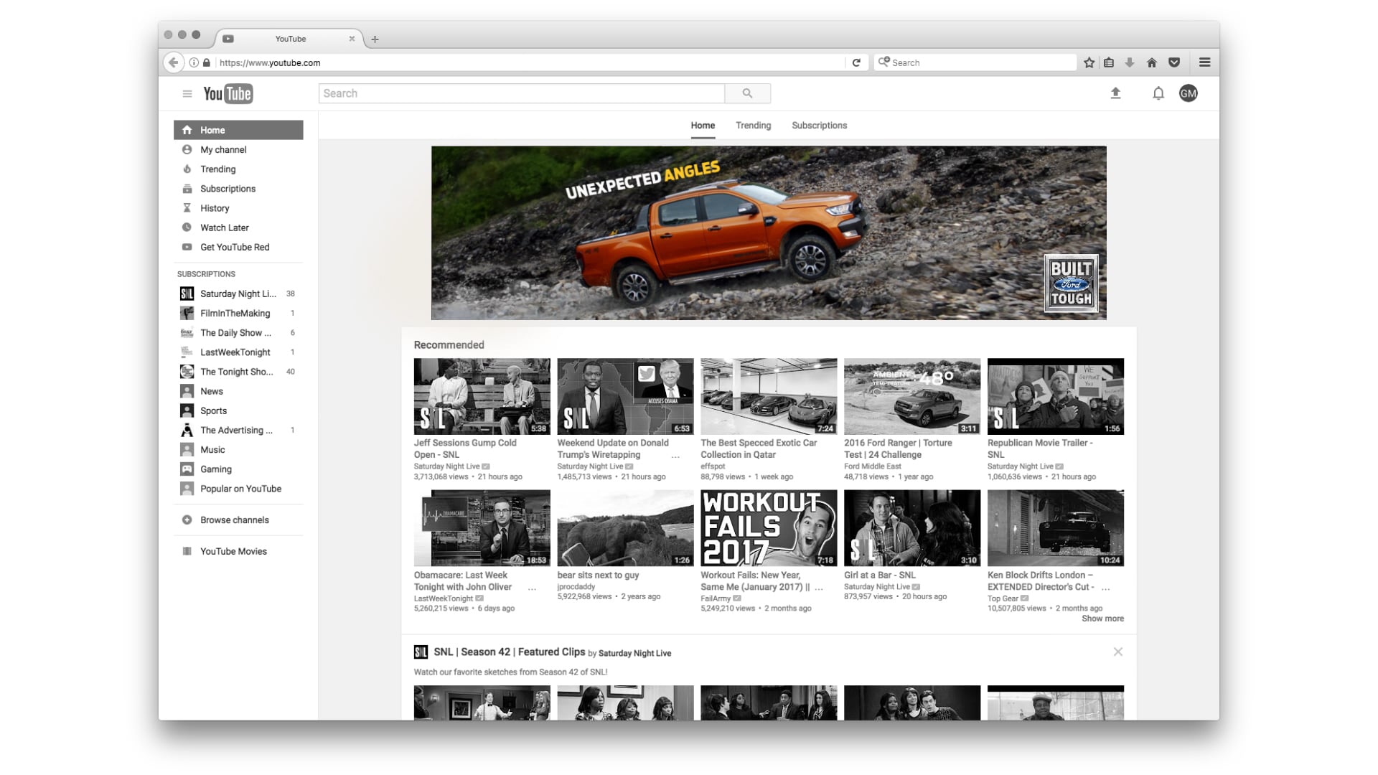Open more options on Obamacare video
1378x775 pixels.
point(533,587)
